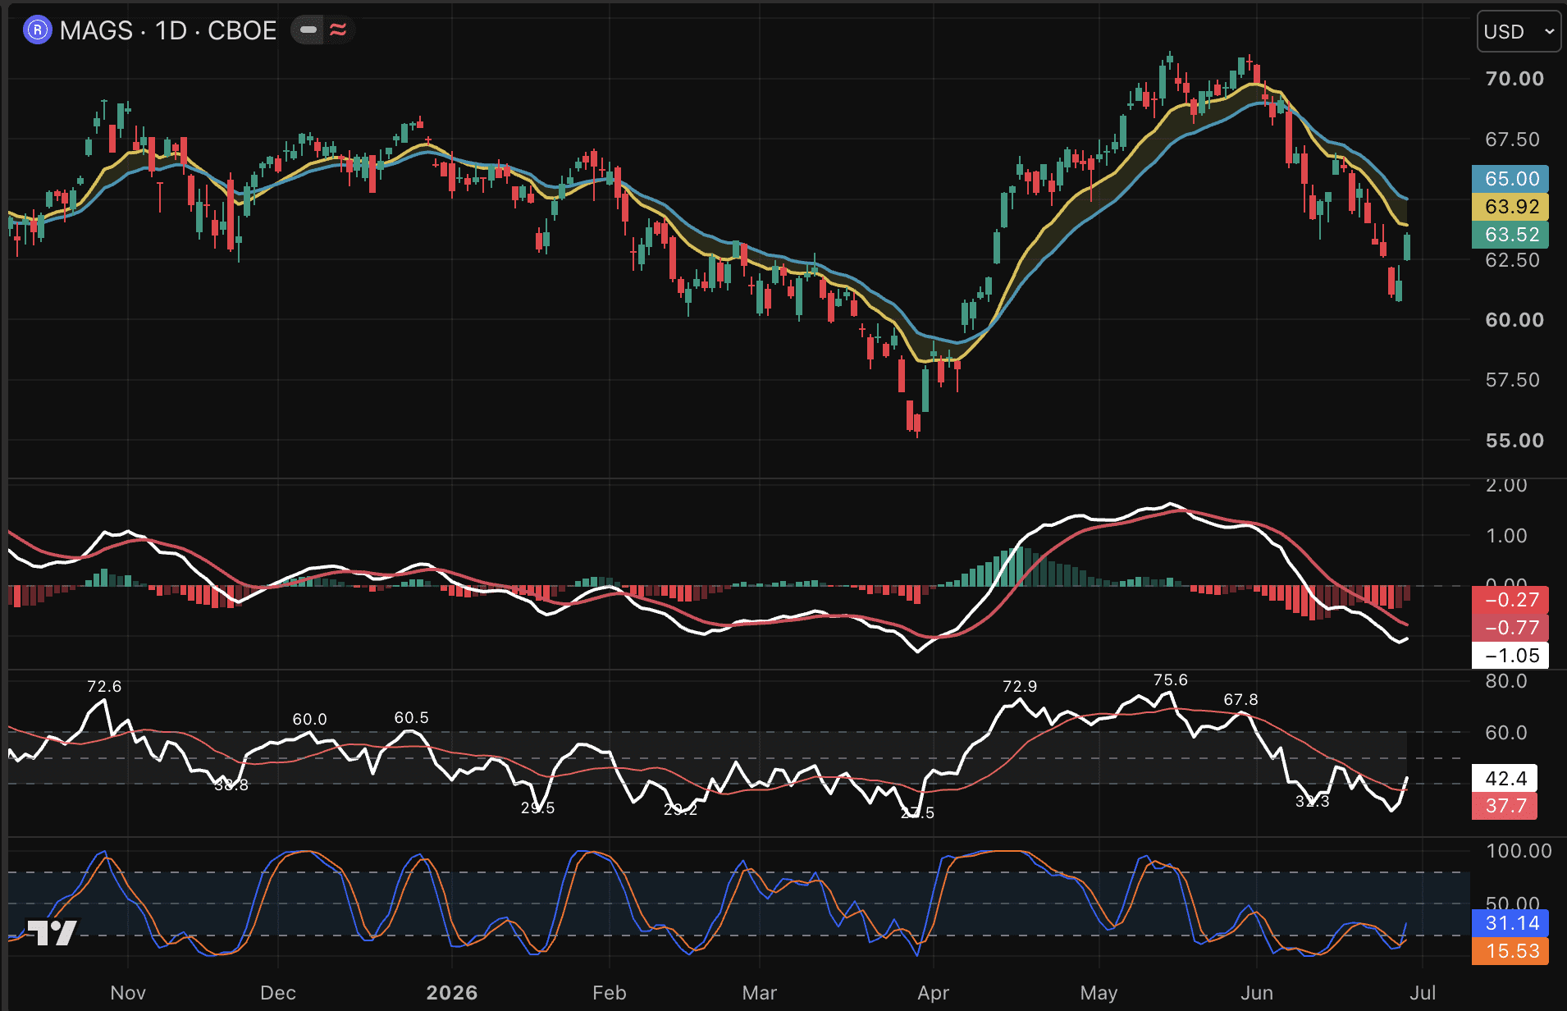Click 100.00 on the stochastic scale
Image resolution: width=1567 pixels, height=1011 pixels.
[x=1519, y=851]
